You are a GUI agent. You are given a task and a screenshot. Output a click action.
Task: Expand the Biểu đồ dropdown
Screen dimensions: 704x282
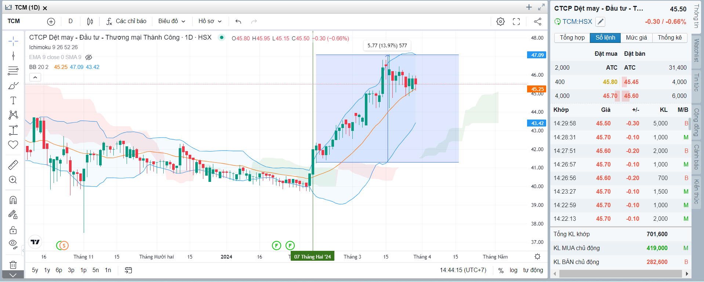point(172,21)
